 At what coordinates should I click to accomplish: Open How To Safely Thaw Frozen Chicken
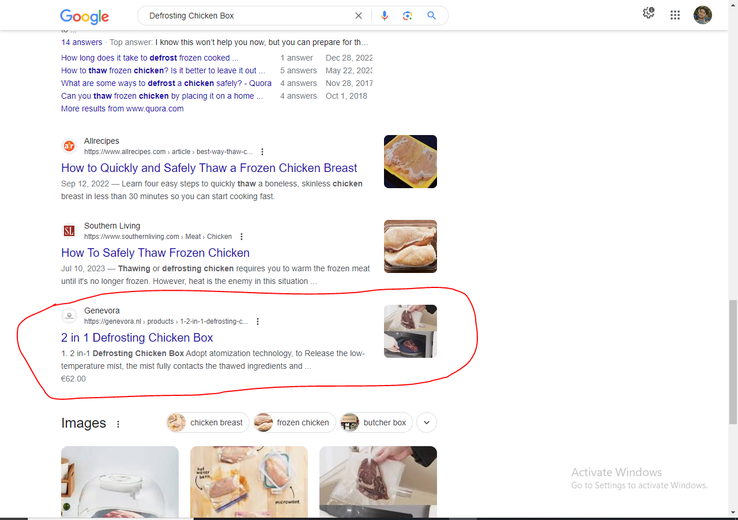(155, 253)
